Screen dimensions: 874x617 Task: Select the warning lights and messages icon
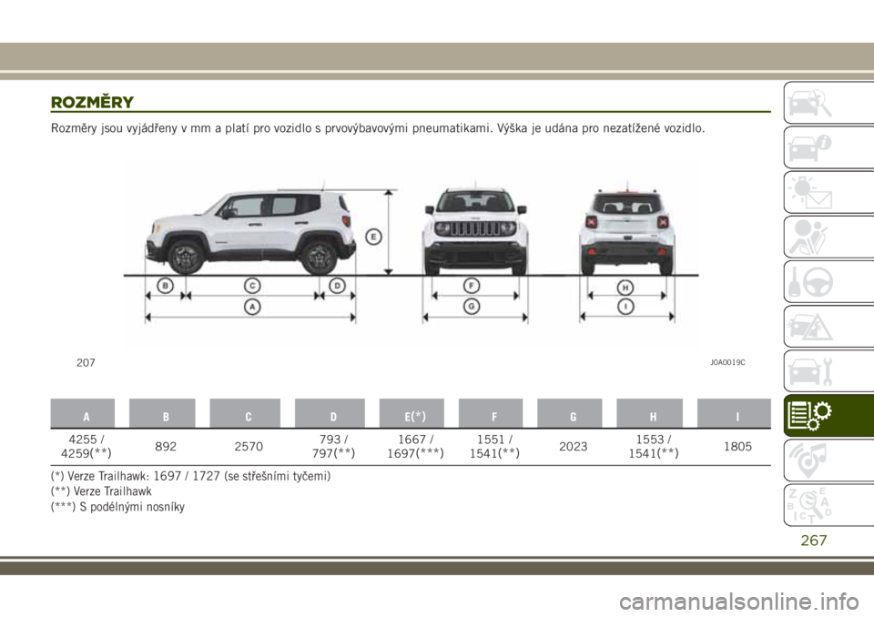(x=828, y=192)
